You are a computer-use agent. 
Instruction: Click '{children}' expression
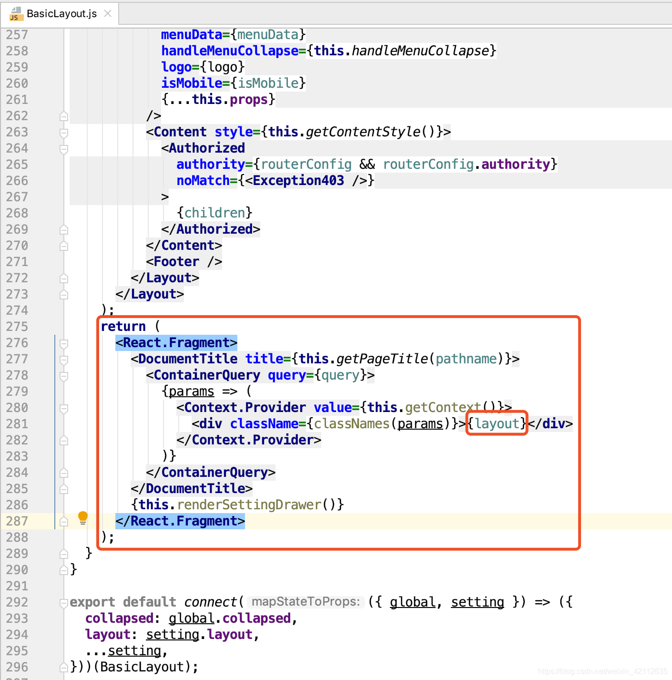(214, 213)
